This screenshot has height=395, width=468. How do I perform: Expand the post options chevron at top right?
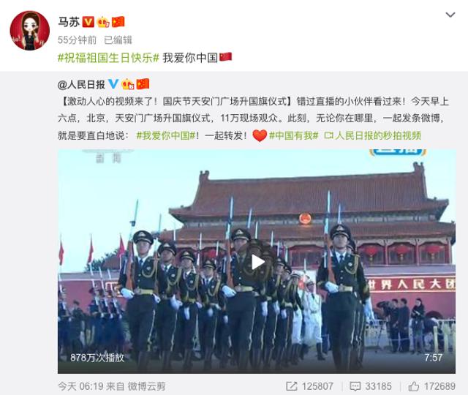point(450,15)
